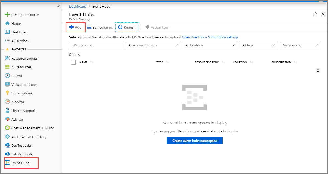Image resolution: width=328 pixels, height=174 pixels.
Task: Click the Resource groups cube icon
Action: point(7,58)
